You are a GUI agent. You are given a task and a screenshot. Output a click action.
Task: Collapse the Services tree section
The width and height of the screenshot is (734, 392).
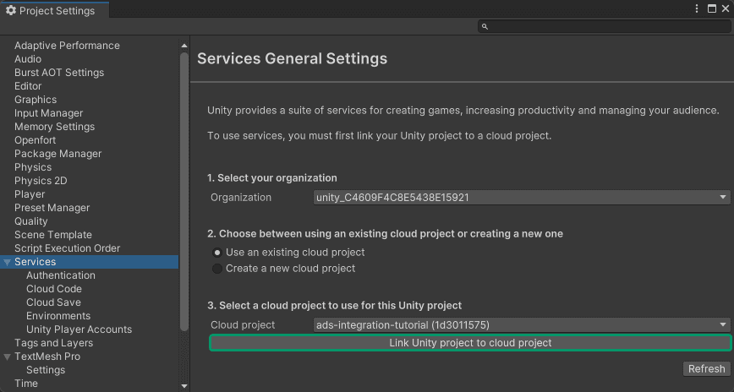click(x=7, y=263)
